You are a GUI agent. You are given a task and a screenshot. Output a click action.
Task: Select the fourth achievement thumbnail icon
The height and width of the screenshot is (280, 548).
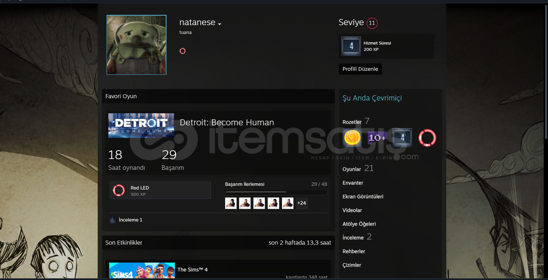[273, 203]
